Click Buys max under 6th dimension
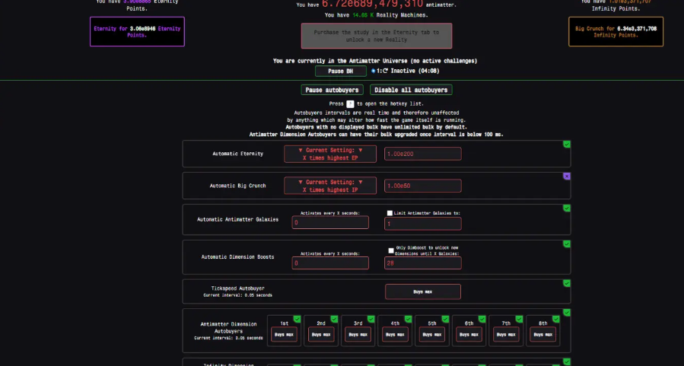 pyautogui.click(x=469, y=335)
